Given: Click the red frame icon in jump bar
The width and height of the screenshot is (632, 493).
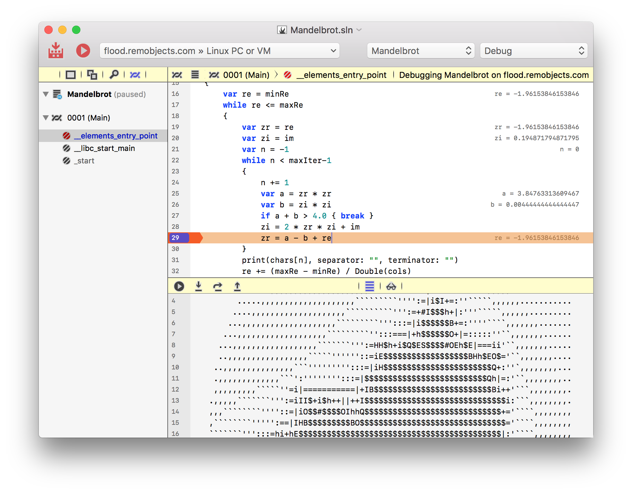Looking at the screenshot, I should pyautogui.click(x=288, y=75).
